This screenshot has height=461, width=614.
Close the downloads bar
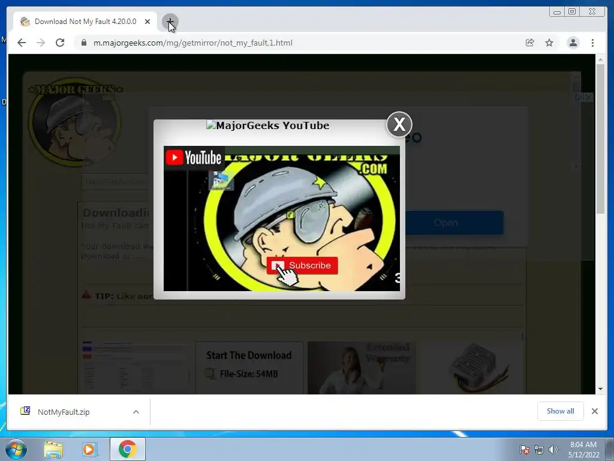point(594,411)
